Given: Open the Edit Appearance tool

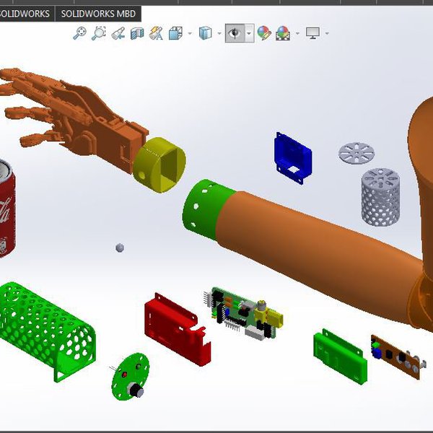Looking at the screenshot, I should (264, 33).
